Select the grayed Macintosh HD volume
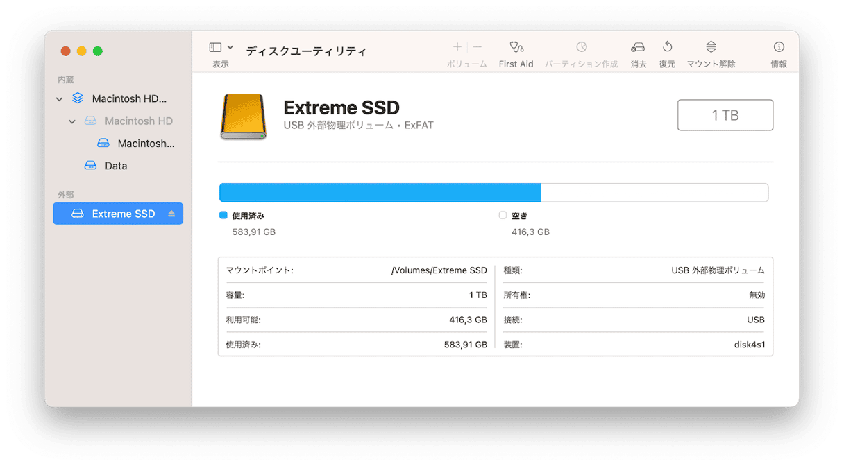Image resolution: width=844 pixels, height=466 pixels. (x=118, y=121)
